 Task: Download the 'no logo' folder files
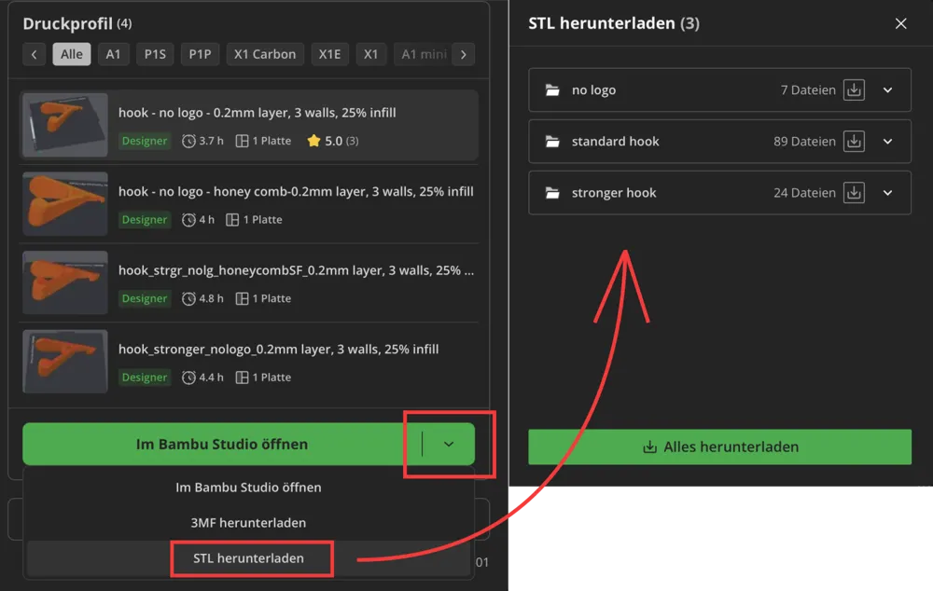[x=854, y=90]
